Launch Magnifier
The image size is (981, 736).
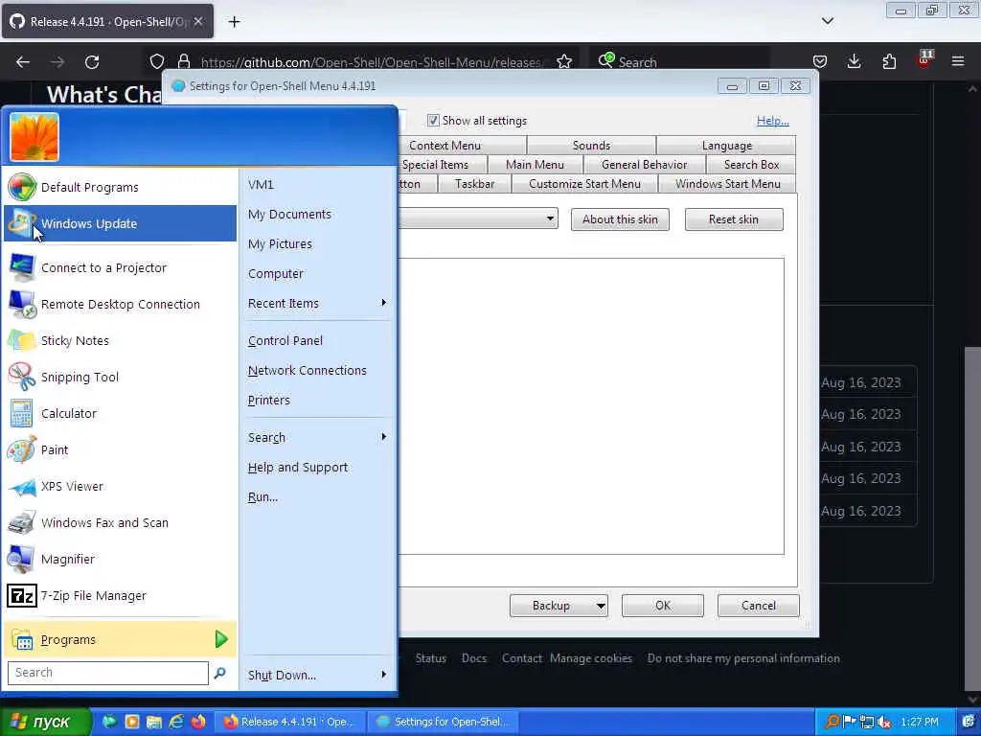click(120, 559)
